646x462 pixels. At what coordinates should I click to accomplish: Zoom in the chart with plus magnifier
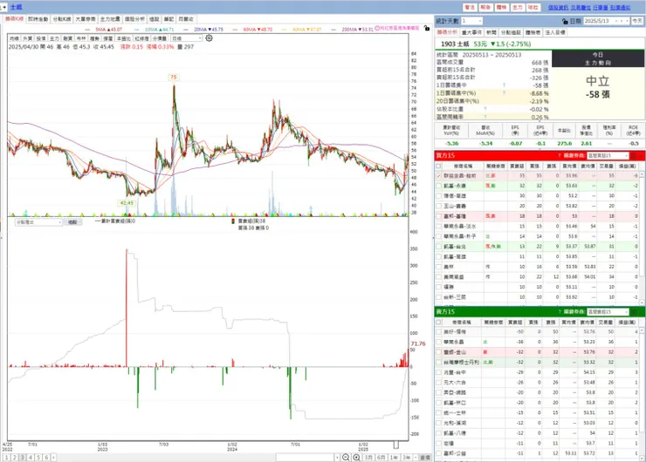pyautogui.click(x=356, y=458)
